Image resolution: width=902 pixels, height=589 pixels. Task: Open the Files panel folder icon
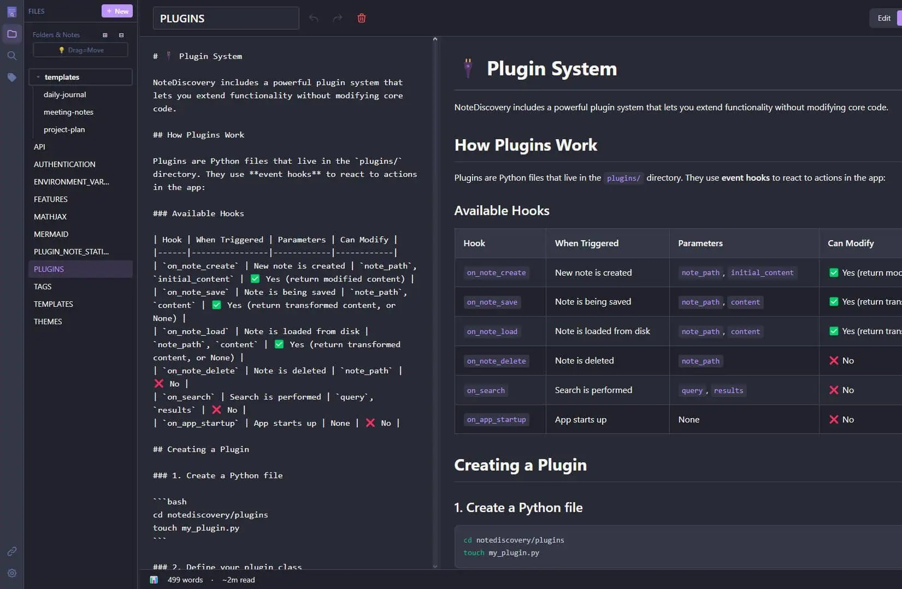(11, 34)
